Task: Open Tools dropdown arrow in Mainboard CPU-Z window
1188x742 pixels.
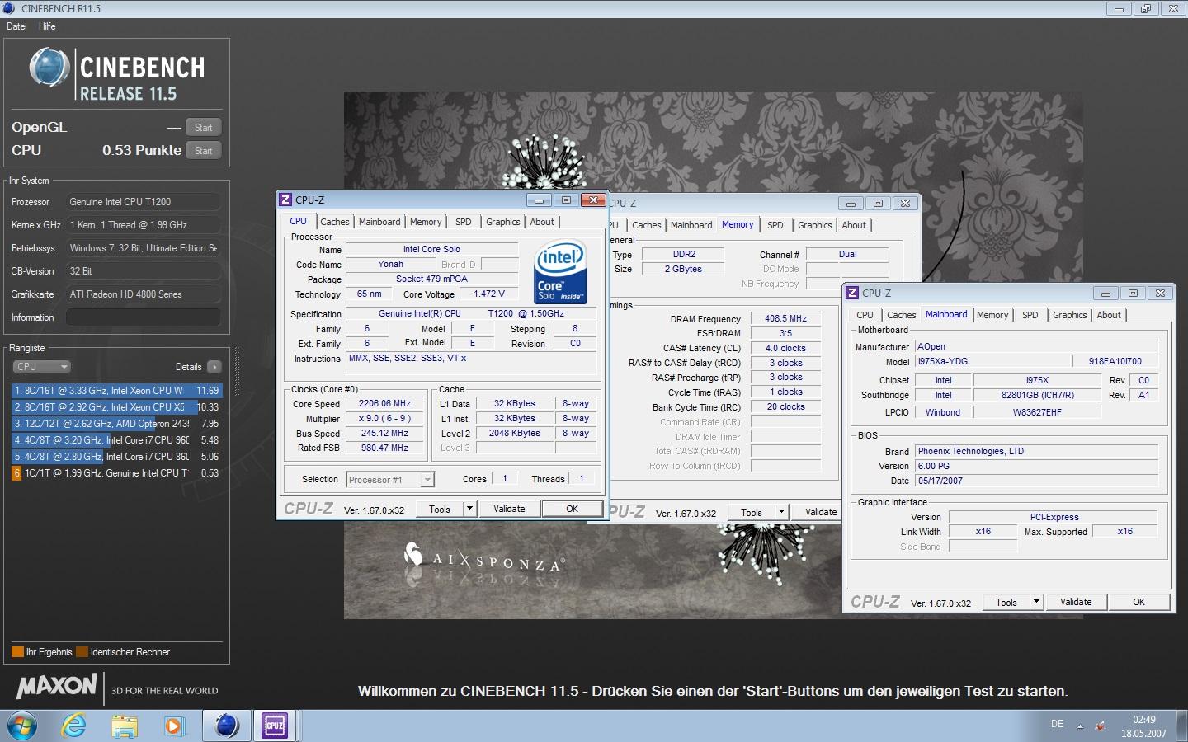Action: 1036,602
